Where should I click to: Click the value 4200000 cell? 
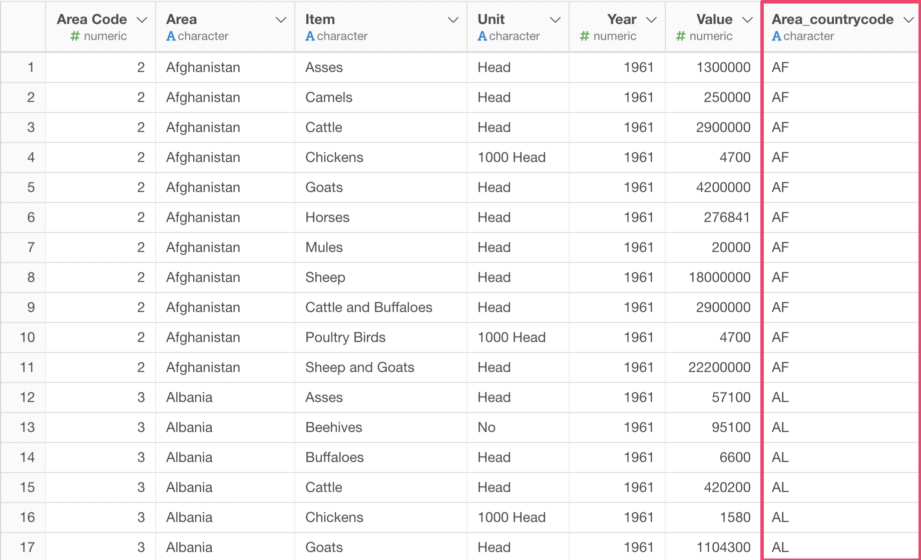coord(713,187)
